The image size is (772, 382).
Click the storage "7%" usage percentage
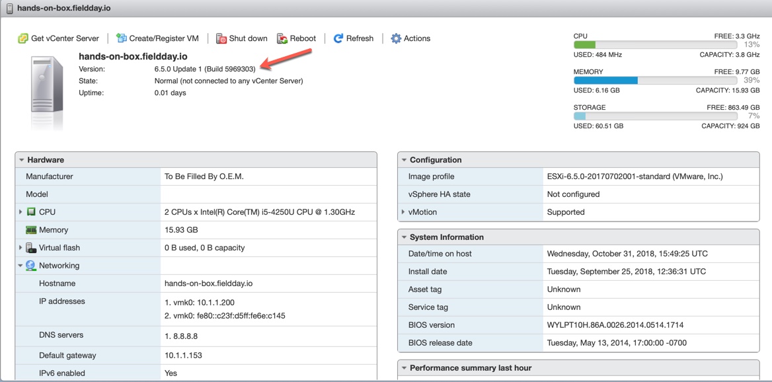pos(753,116)
